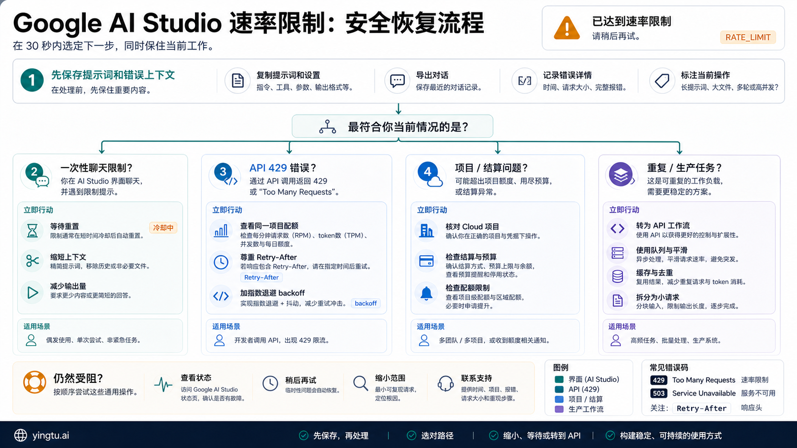Click the 冷却中 badge
The height and width of the screenshot is (448, 797).
163,228
